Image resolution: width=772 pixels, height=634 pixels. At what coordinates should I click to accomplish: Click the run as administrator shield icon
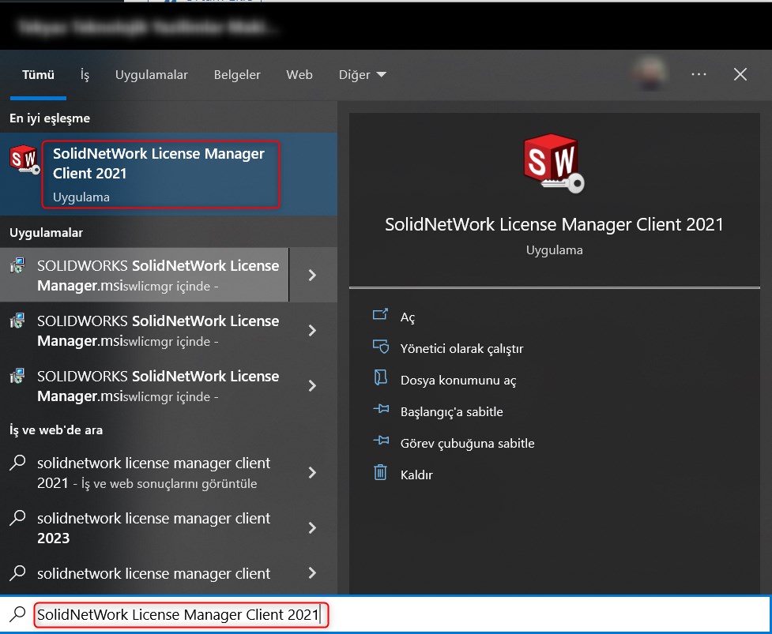380,347
